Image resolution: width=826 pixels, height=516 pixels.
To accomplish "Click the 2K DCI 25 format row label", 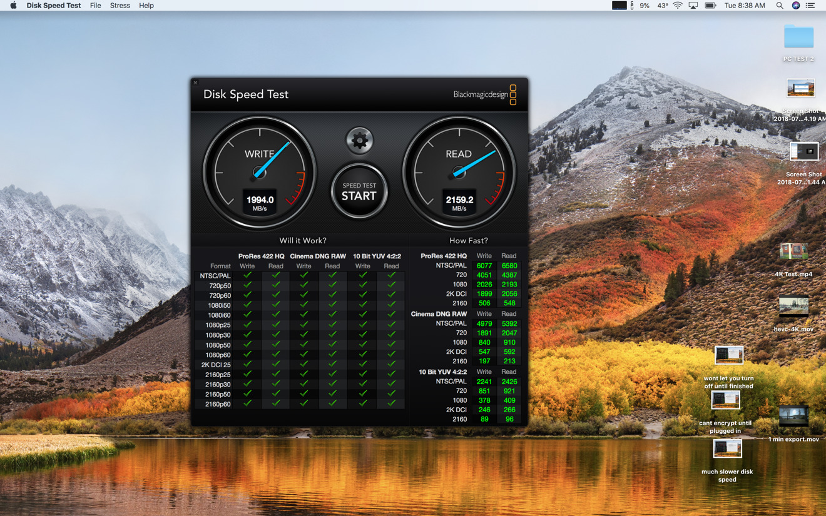I will pos(216,365).
